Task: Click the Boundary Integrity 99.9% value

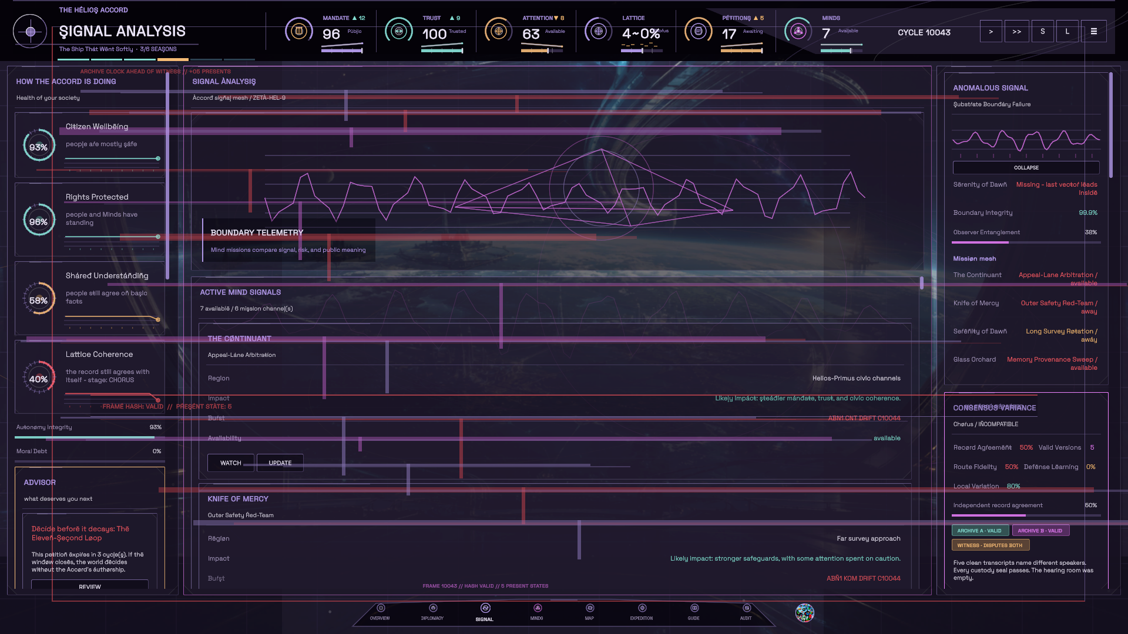Action: click(x=1087, y=213)
